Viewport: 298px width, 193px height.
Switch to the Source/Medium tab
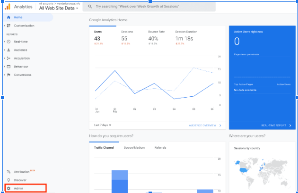coord(134,148)
